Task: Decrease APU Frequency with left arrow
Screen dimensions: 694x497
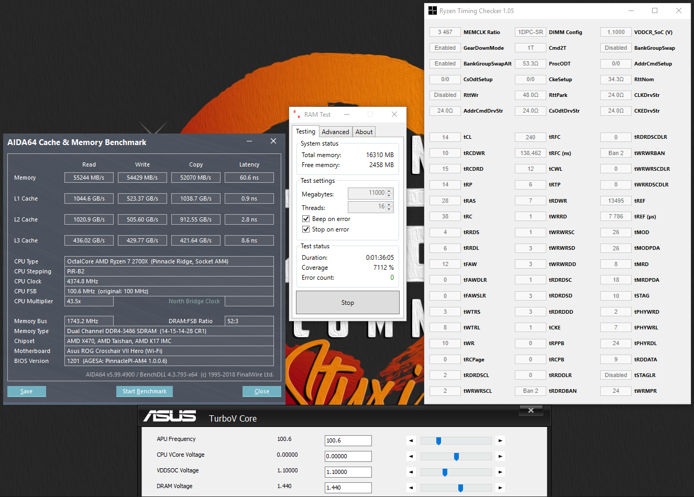Action: pos(411,441)
